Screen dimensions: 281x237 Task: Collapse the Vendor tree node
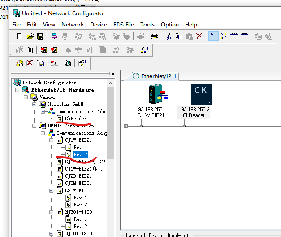click(x=26, y=97)
